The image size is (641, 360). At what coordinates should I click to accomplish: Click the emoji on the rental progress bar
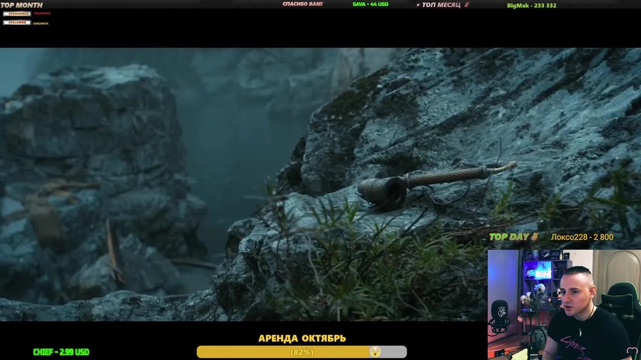point(375,352)
